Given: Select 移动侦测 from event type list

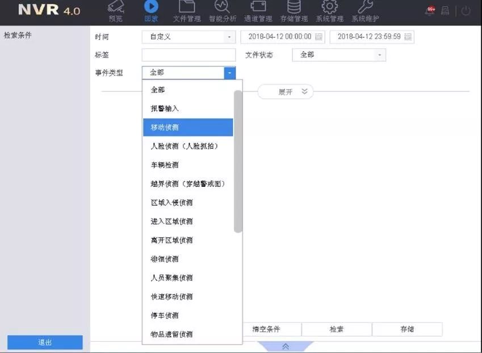Looking at the screenshot, I should (188, 128).
